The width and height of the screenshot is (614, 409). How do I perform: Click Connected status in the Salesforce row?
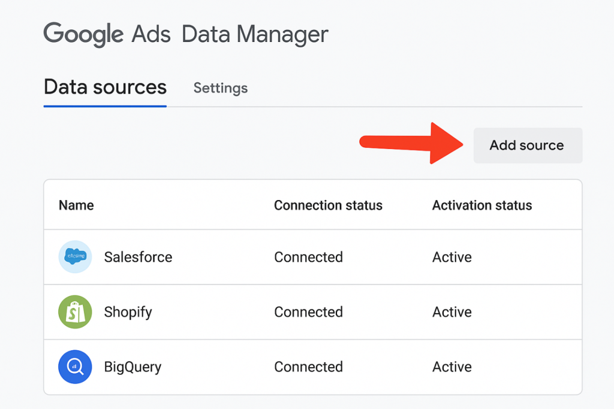309,257
